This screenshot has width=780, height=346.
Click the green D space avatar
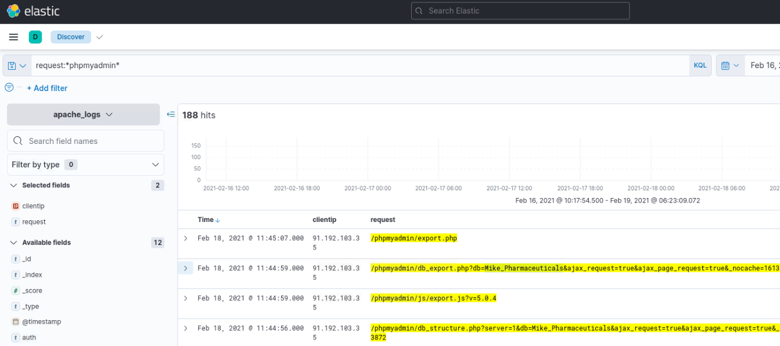[x=35, y=37]
